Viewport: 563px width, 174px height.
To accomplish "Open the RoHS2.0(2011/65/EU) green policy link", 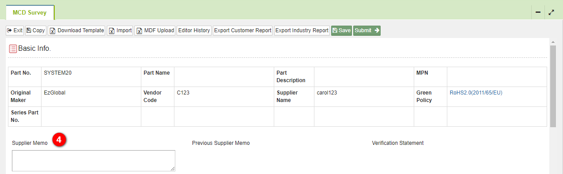I will (476, 93).
